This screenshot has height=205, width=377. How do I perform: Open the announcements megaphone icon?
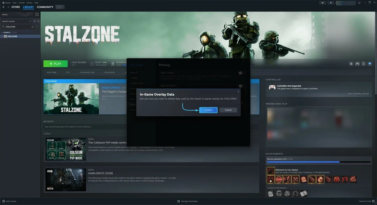[323, 3]
